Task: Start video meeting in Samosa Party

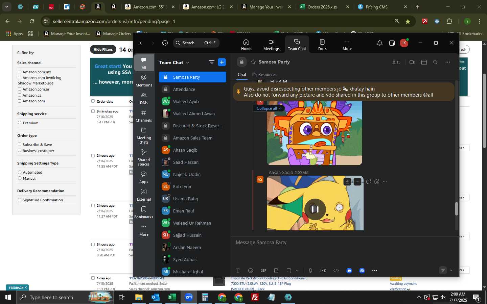Action: 412,62
